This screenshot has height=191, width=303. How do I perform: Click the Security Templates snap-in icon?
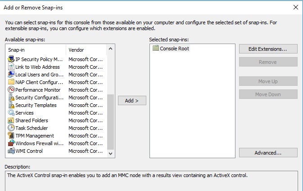tap(11, 105)
